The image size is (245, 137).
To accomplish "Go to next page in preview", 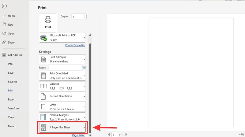I will pyautogui.click(x=127, y=134).
